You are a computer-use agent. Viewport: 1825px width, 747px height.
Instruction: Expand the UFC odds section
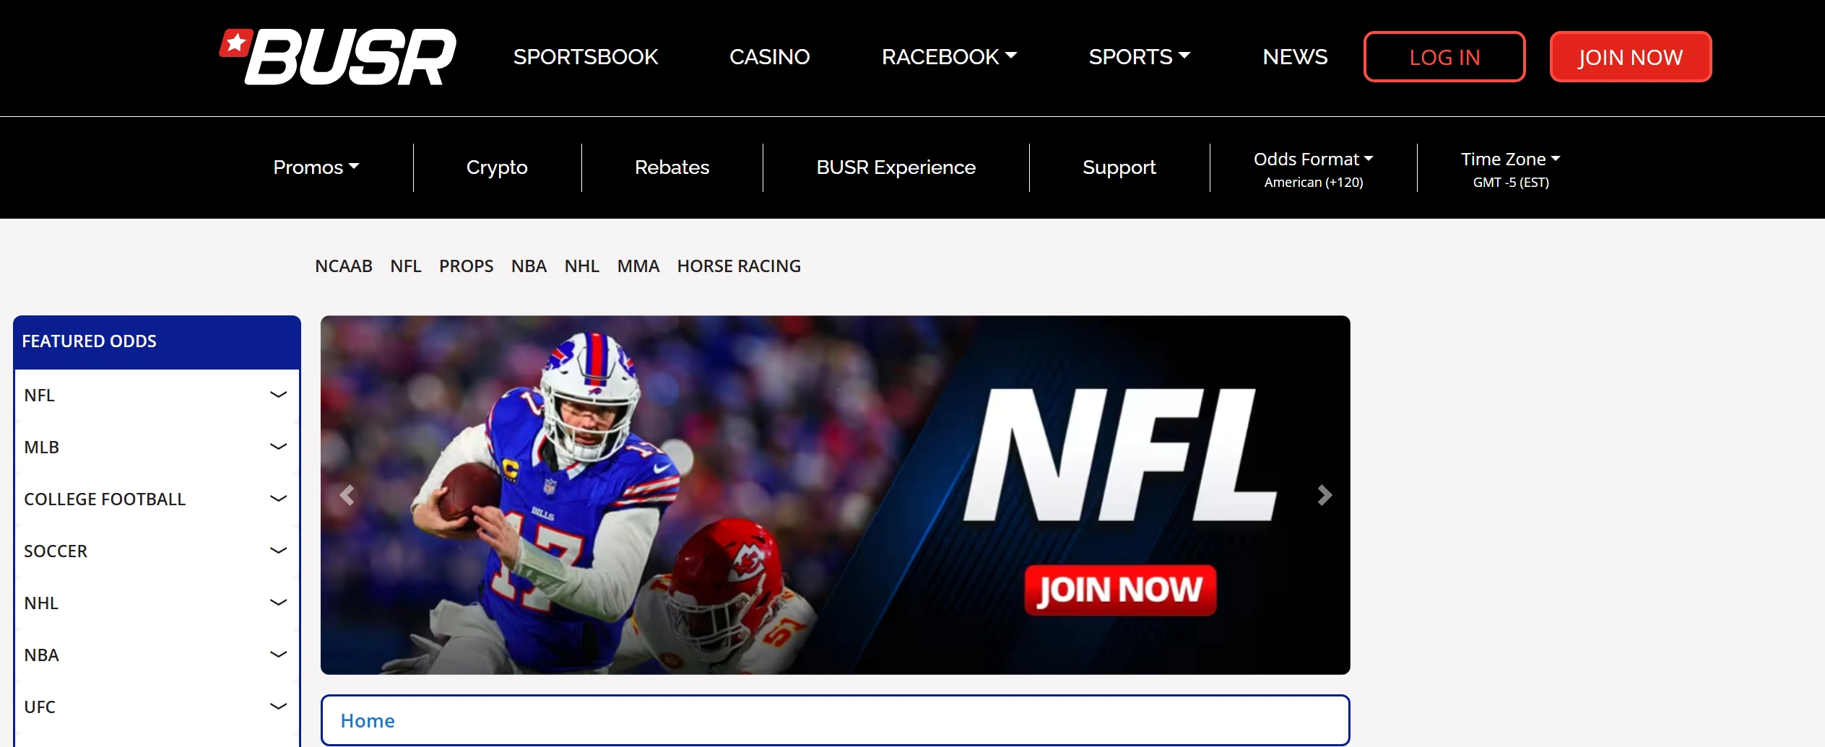tap(278, 707)
